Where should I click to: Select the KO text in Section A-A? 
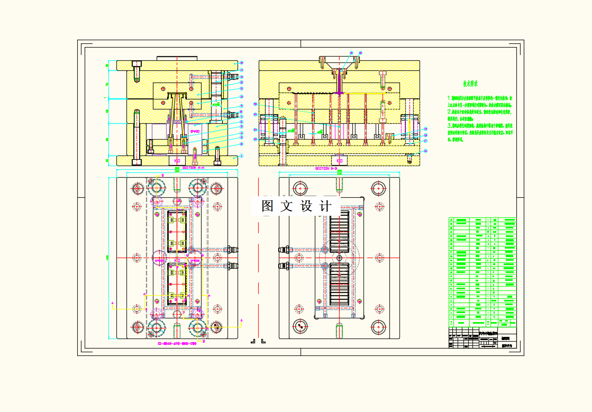pos(177,161)
